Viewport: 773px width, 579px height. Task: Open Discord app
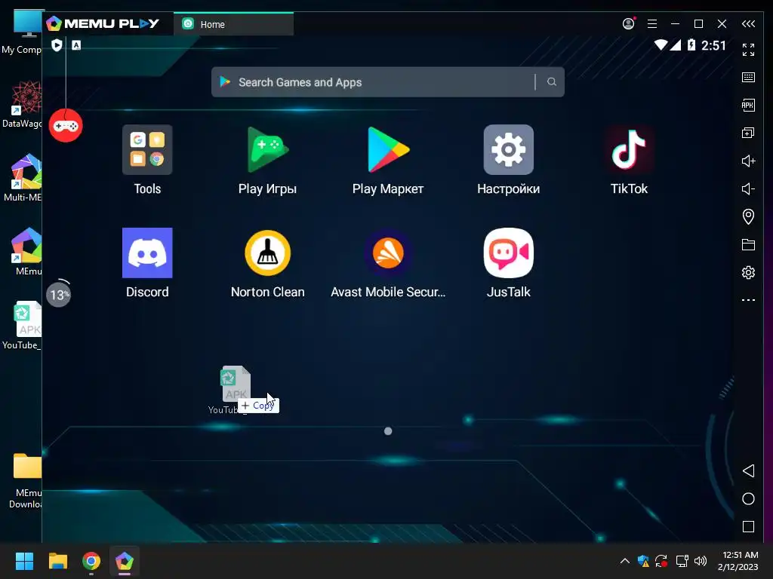(147, 253)
